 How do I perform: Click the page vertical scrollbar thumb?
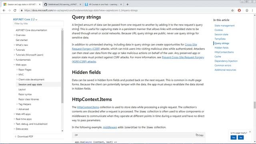click(x=254, y=105)
